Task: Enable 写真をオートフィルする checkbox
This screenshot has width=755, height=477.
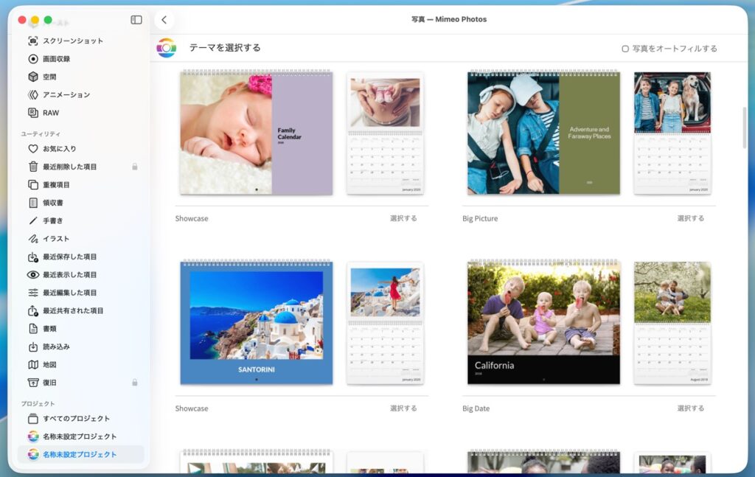Action: (x=625, y=49)
